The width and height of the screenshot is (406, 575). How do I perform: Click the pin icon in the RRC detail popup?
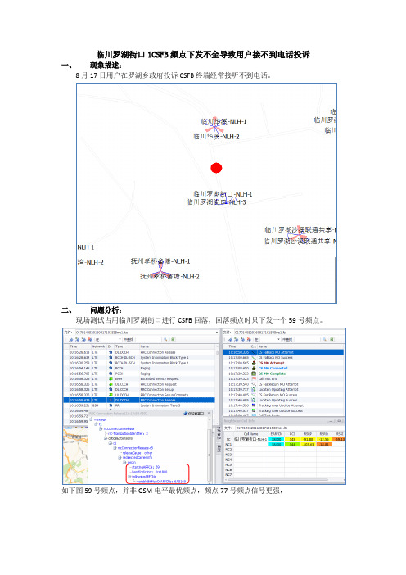click(x=186, y=414)
